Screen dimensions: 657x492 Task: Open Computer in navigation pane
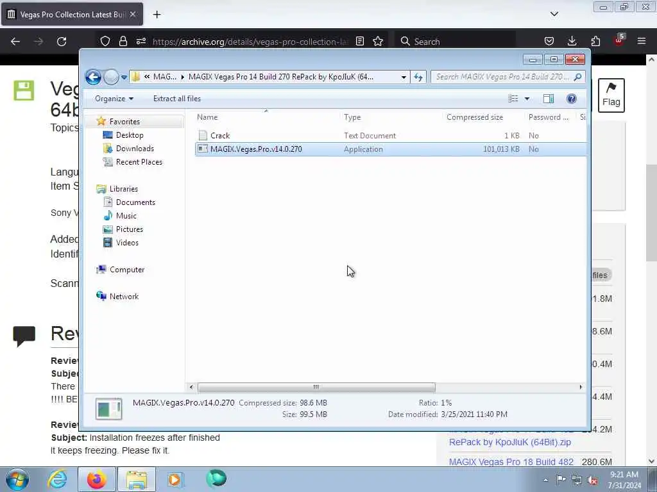(127, 270)
